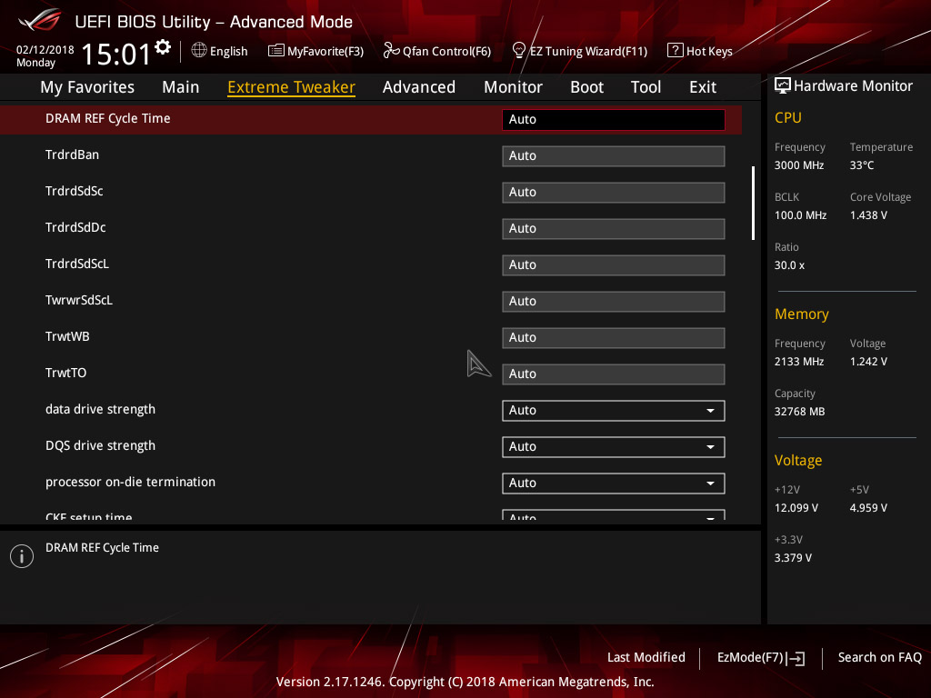The image size is (931, 698).
Task: Click CPU temperature value 33°C
Action: [862, 165]
